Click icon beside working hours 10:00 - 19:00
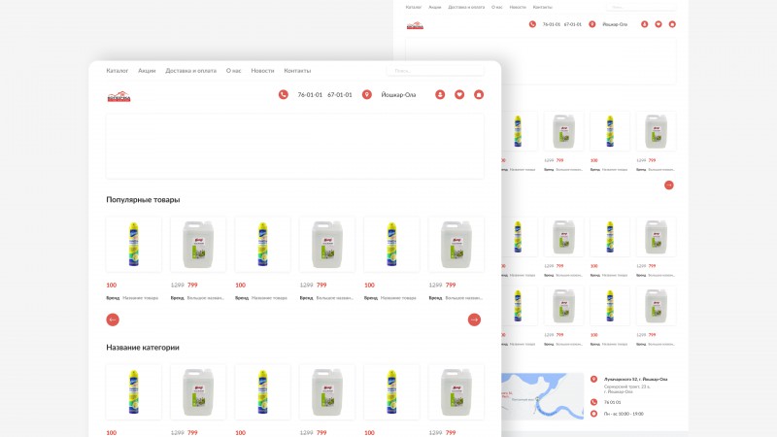This screenshot has width=777, height=437. [593, 414]
